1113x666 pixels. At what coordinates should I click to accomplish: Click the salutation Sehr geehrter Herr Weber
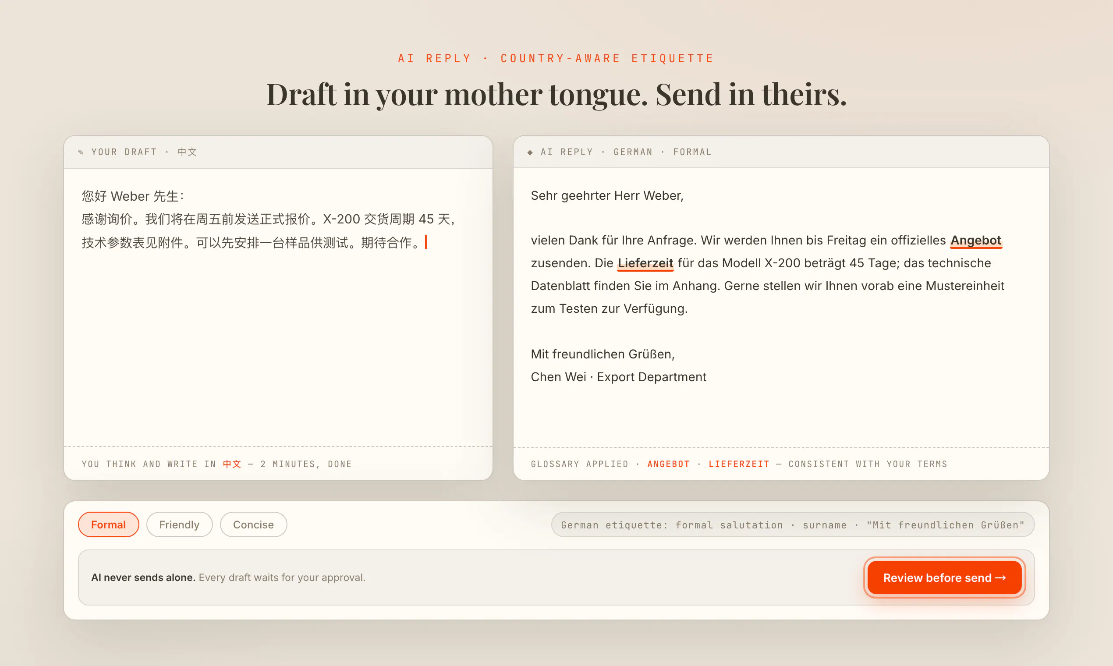tap(607, 195)
